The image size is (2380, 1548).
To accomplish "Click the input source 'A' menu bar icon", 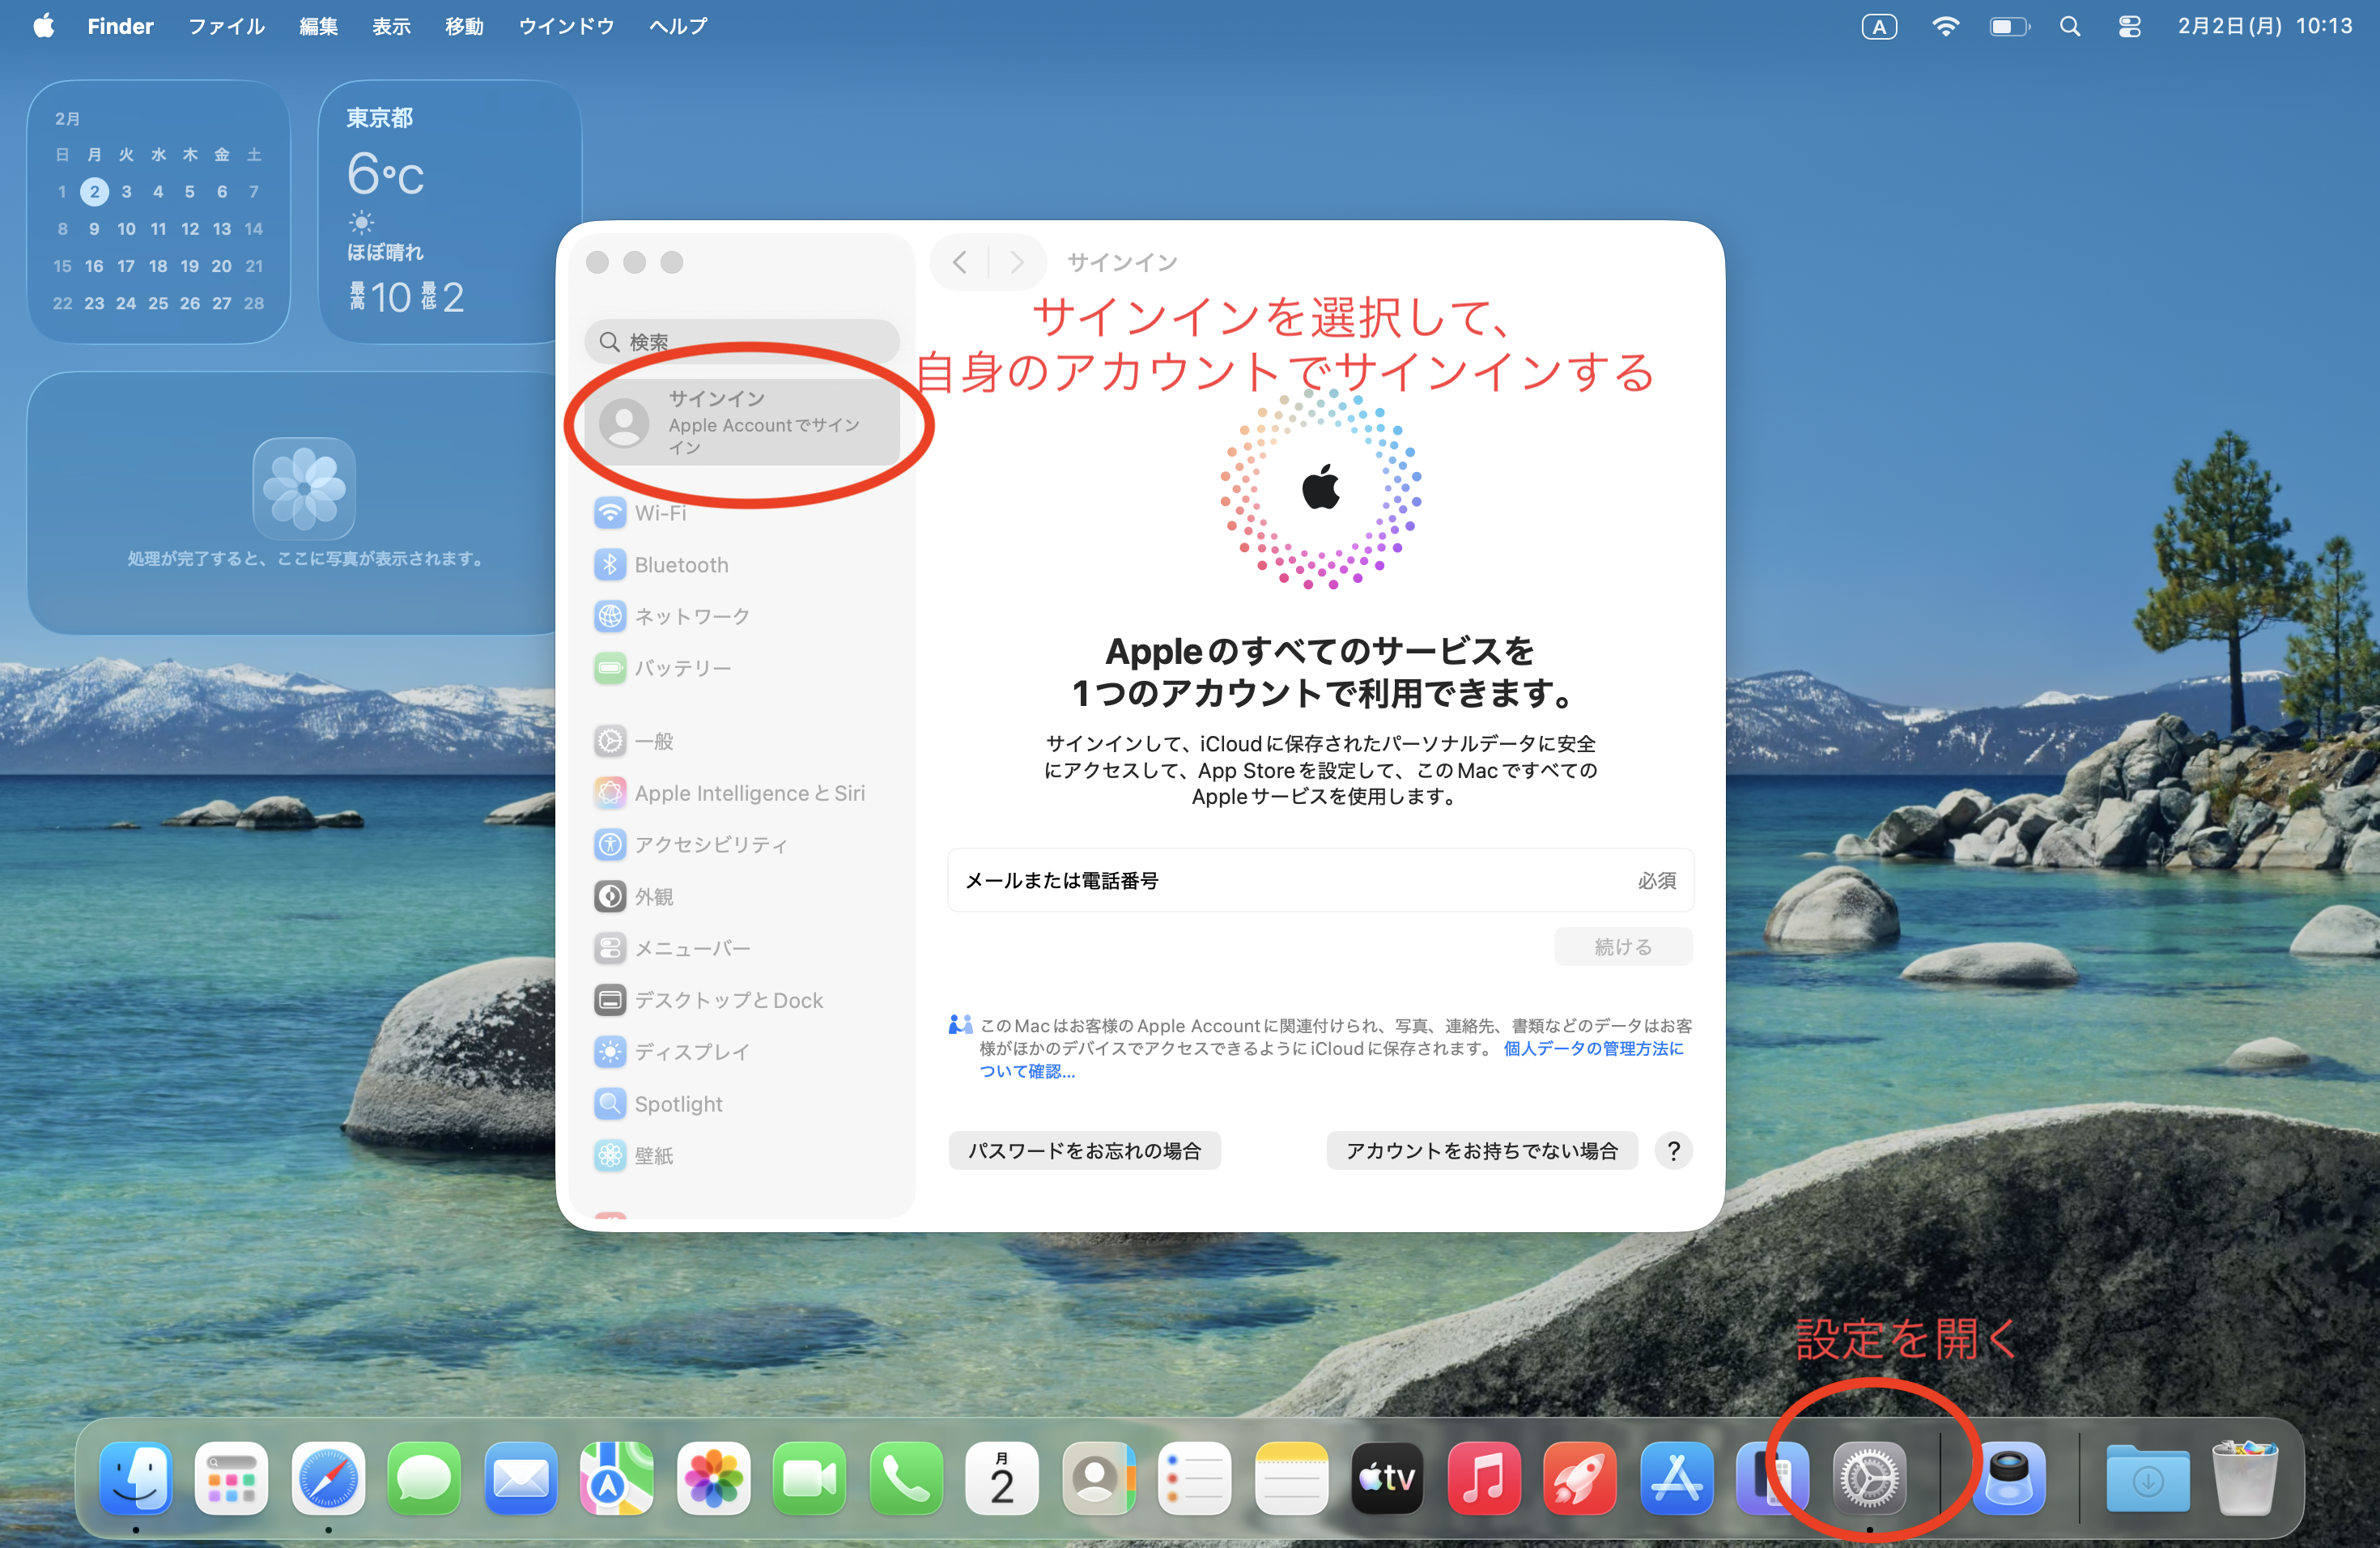I will (x=1879, y=26).
